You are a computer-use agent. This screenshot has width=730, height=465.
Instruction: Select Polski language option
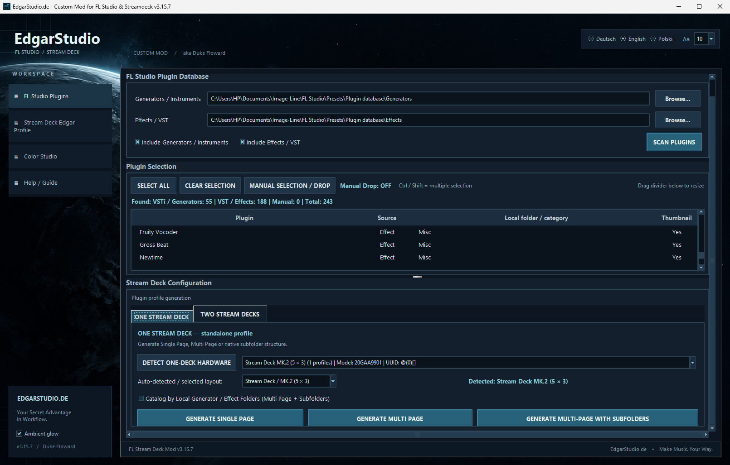tap(662, 39)
